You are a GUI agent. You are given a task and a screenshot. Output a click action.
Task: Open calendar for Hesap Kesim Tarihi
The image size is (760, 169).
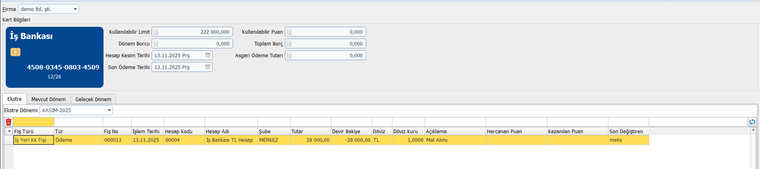tap(208, 55)
